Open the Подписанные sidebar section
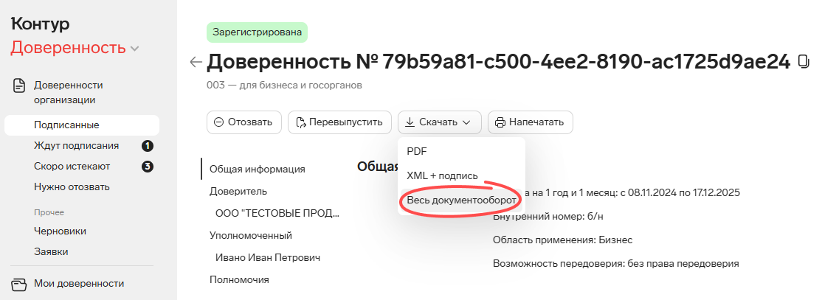 click(x=66, y=125)
